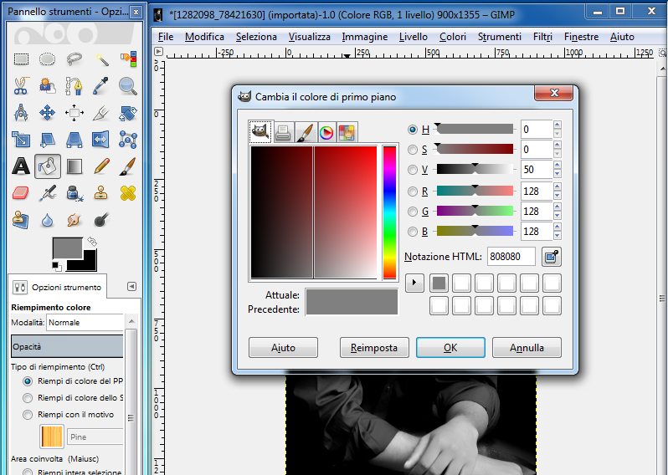
Task: Select the S saturation radio button
Action: pyautogui.click(x=412, y=150)
